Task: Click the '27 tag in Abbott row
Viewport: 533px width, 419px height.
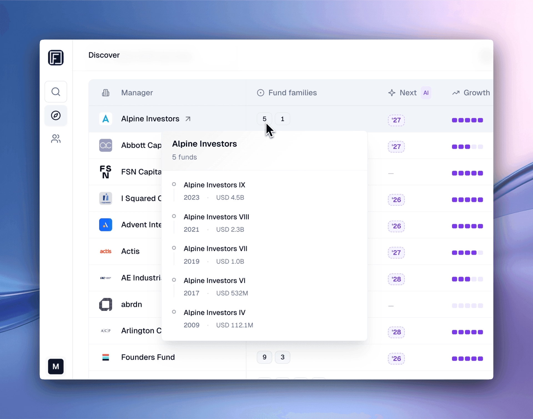Action: click(x=396, y=147)
